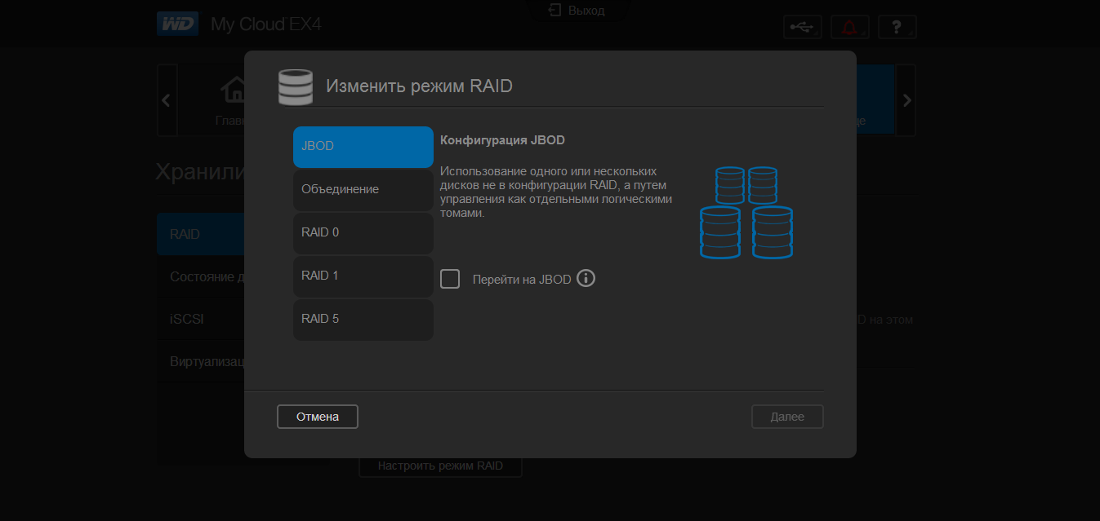
Task: Click the WD logo
Action: pyautogui.click(x=177, y=24)
